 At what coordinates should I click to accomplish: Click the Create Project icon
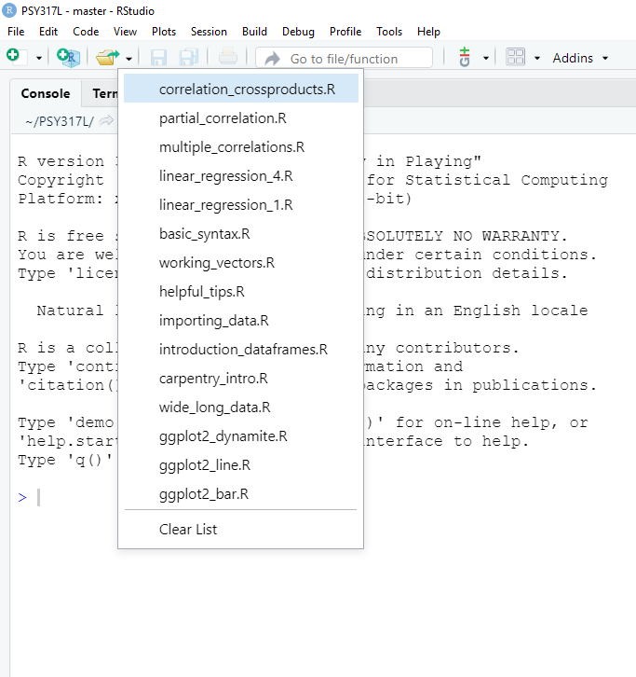68,58
